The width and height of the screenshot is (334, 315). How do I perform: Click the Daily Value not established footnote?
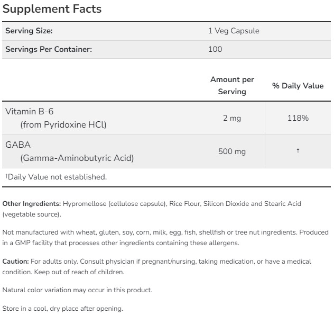click(56, 177)
